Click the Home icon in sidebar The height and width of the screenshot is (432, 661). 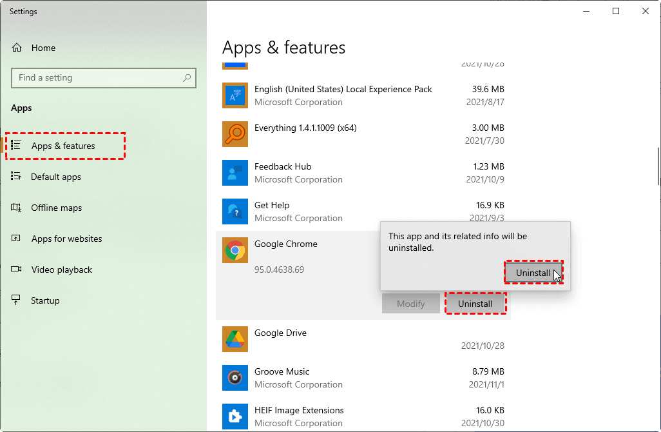pyautogui.click(x=17, y=48)
